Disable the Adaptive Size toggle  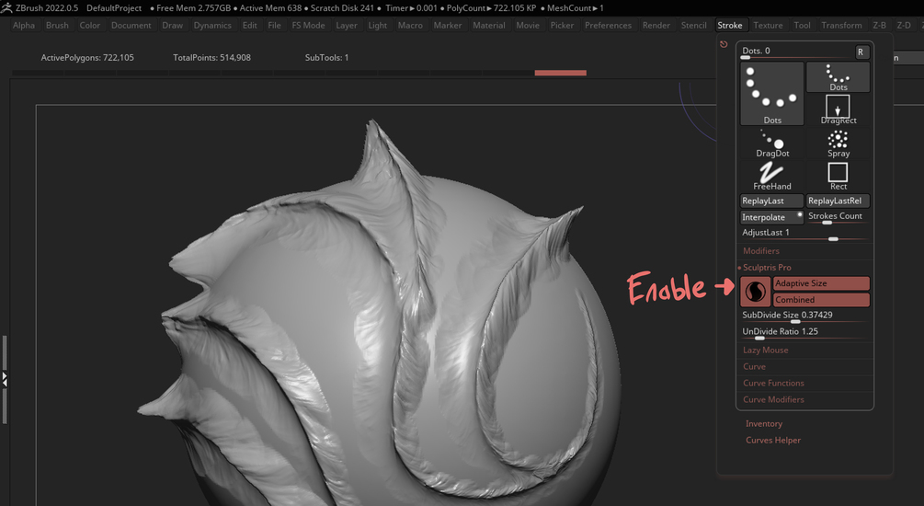821,283
